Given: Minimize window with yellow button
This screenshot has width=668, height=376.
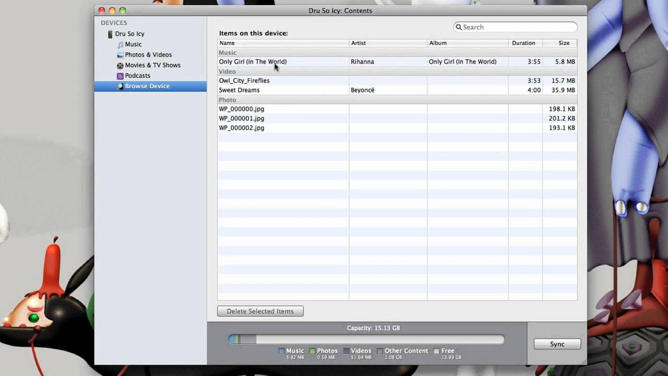Looking at the screenshot, I should point(112,10).
